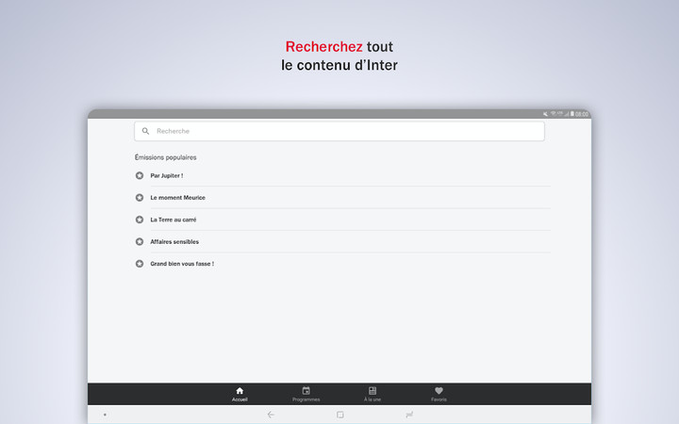The width and height of the screenshot is (679, 424).
Task: Tap the Android home square button
Action: pyautogui.click(x=339, y=415)
